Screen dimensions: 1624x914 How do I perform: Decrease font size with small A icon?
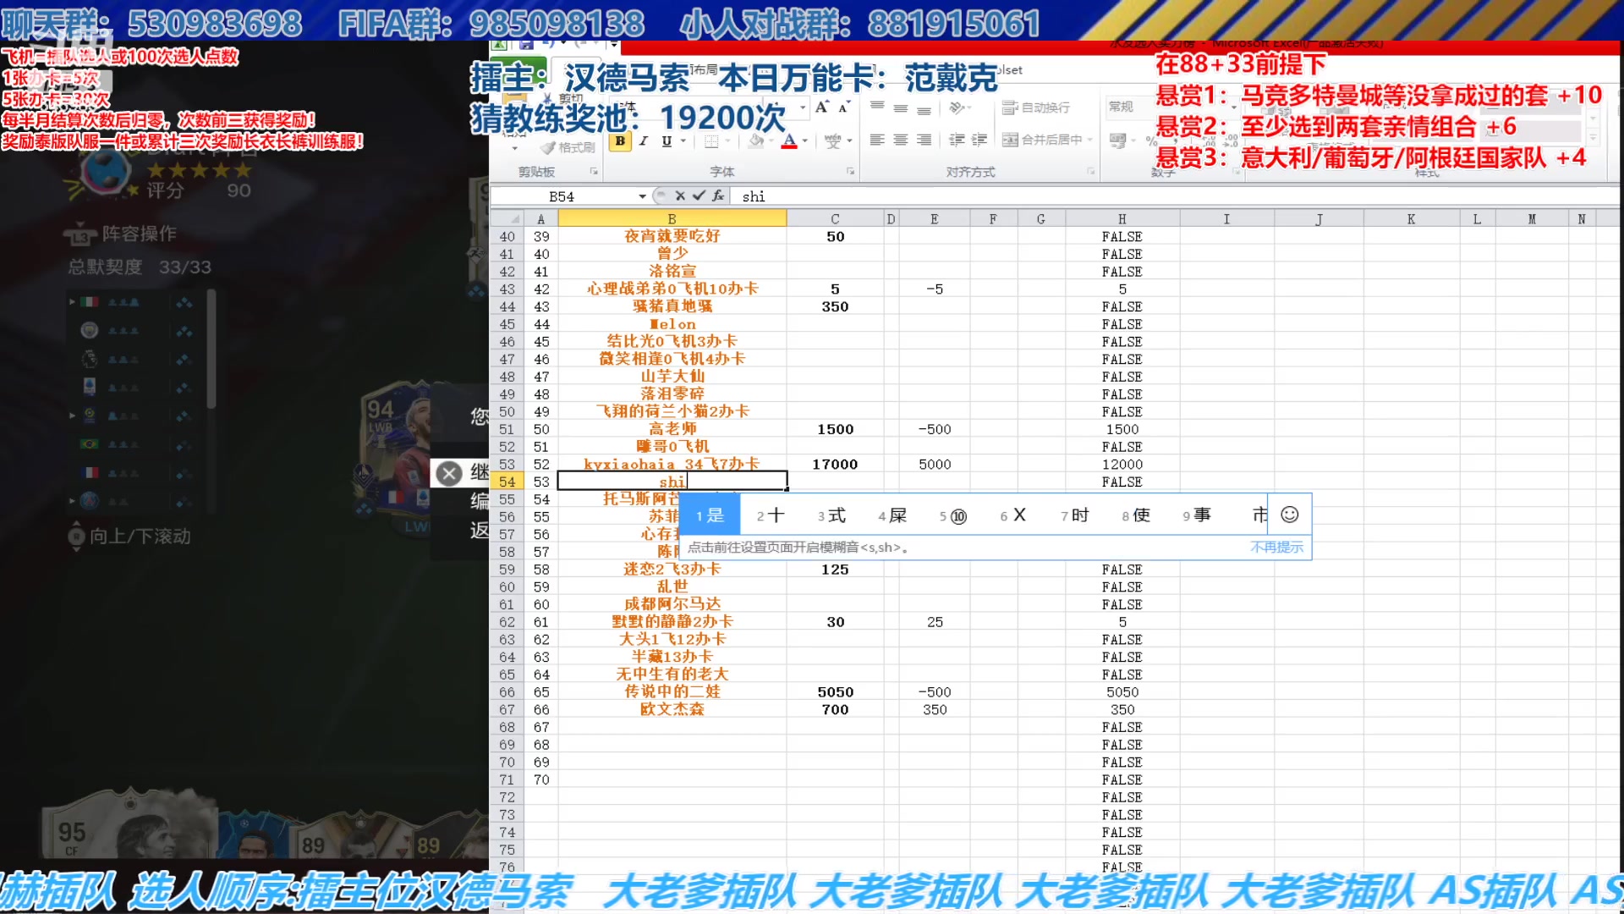pos(843,107)
